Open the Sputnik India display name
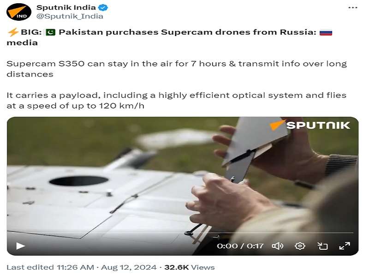369x277 pixels. coord(66,7)
